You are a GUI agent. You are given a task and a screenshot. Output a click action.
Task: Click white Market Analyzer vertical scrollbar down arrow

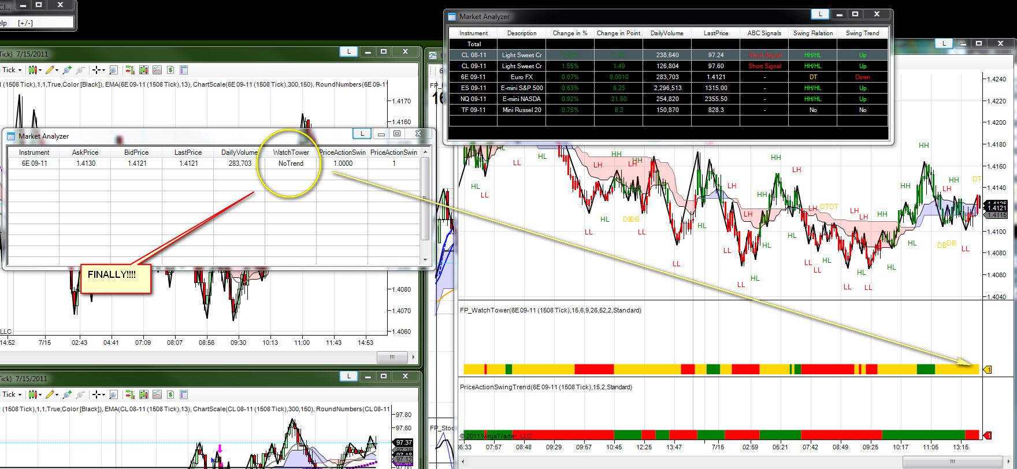coord(426,260)
